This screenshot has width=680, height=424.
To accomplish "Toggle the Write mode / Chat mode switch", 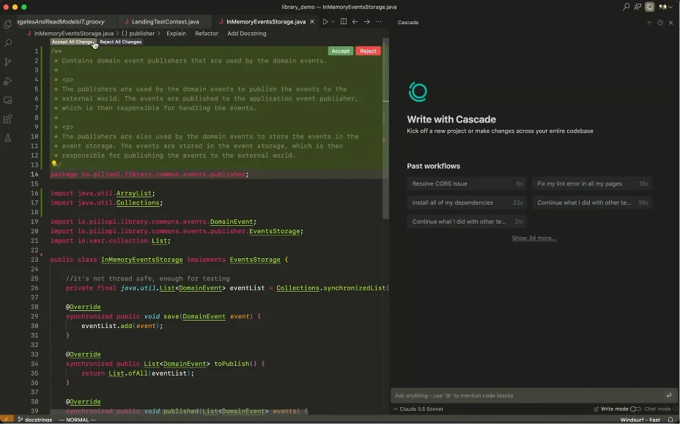I will [635, 409].
